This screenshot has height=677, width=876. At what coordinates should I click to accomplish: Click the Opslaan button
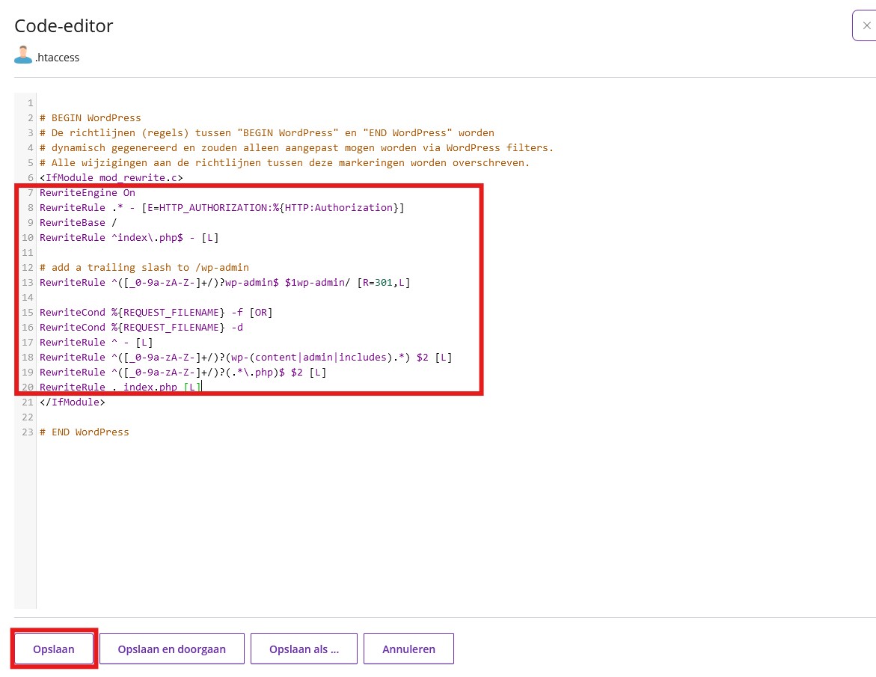(x=54, y=649)
